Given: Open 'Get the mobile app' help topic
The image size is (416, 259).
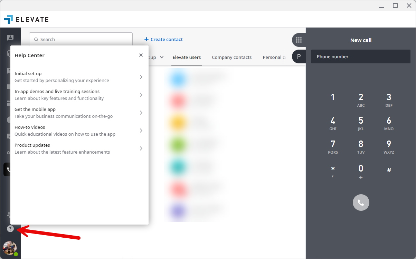Looking at the screenshot, I should [79, 113].
